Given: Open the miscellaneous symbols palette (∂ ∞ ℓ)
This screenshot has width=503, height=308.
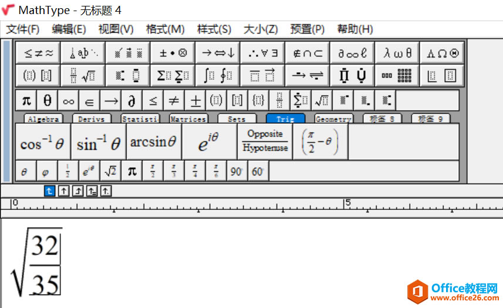Looking at the screenshot, I should pyautogui.click(x=352, y=53).
